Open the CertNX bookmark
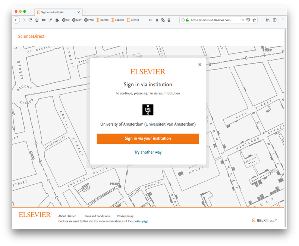299x246 pixels. pos(133,20)
